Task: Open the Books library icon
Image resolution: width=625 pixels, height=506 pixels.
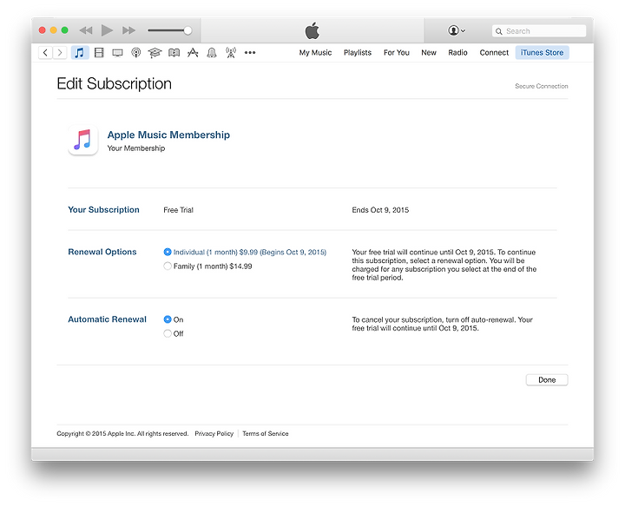Action: [x=174, y=53]
